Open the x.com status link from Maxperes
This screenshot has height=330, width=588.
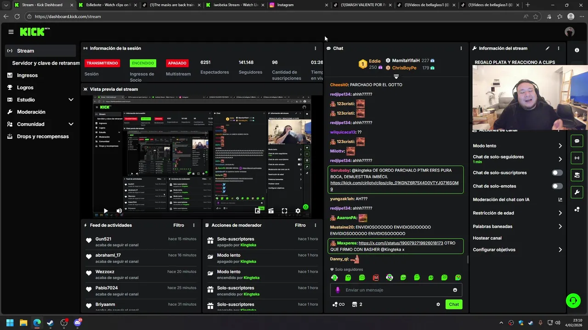coord(401,243)
